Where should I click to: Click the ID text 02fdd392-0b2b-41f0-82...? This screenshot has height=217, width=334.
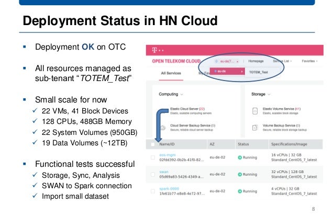[182, 160]
